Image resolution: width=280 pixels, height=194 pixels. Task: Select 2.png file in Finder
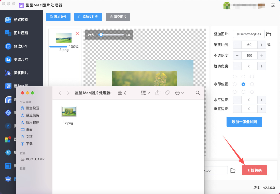pyautogui.click(x=69, y=116)
